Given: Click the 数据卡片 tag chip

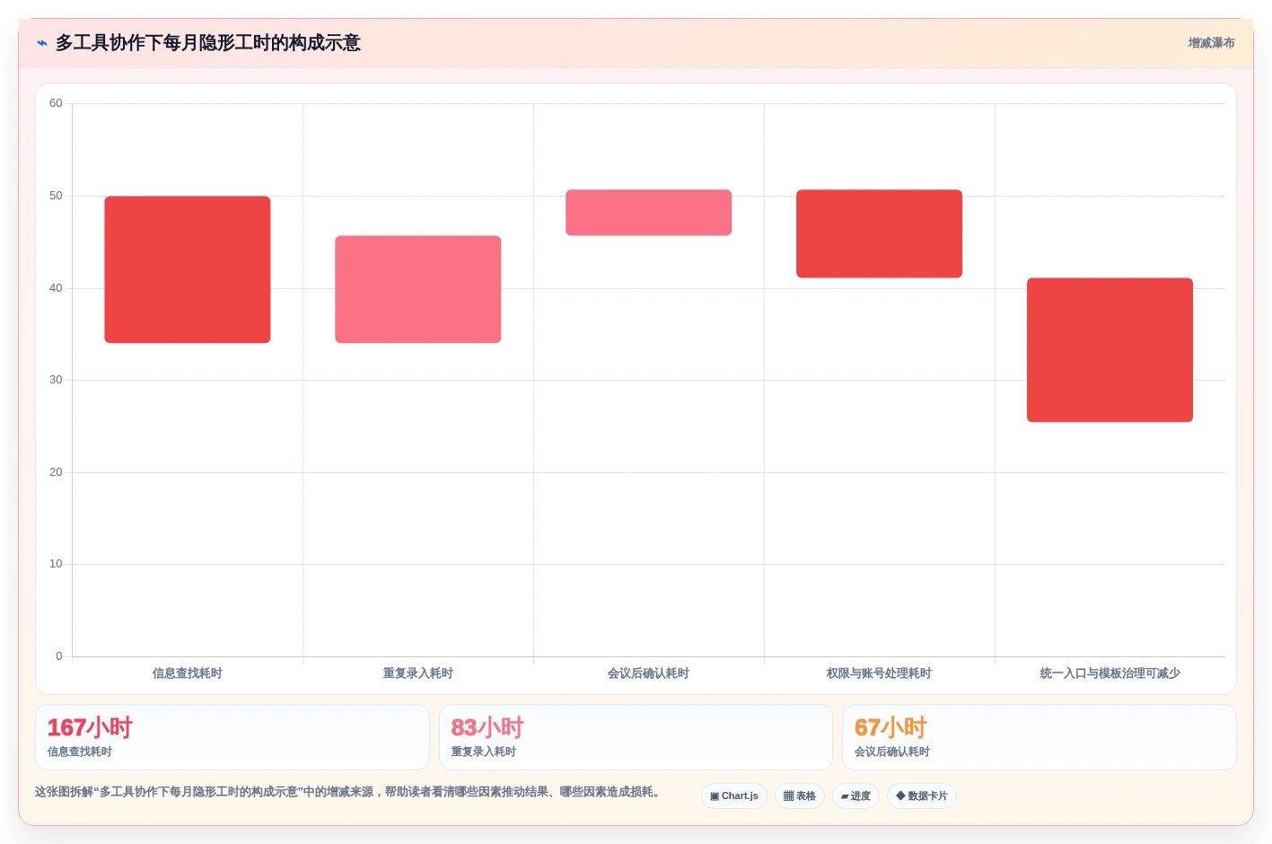Looking at the screenshot, I should (x=922, y=796).
